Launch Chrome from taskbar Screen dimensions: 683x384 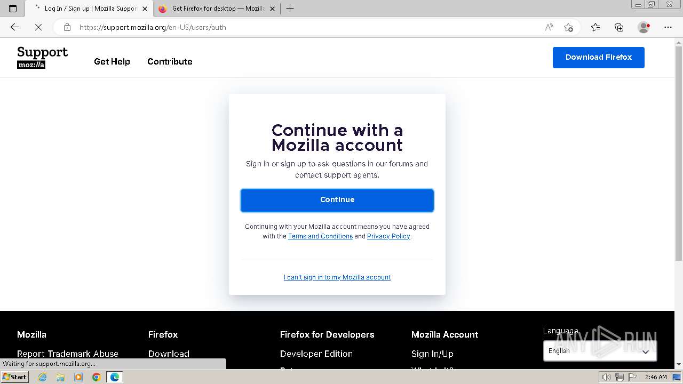[x=96, y=377]
